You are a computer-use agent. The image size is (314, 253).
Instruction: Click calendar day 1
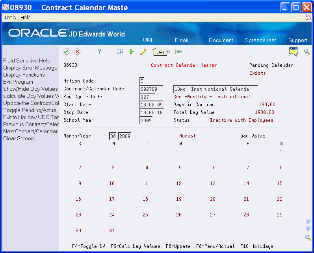coord(281,152)
